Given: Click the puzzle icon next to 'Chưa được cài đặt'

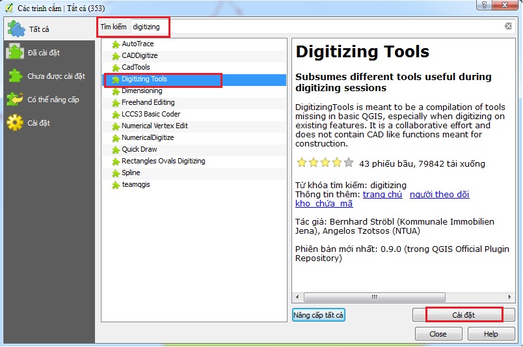Looking at the screenshot, I should [15, 76].
